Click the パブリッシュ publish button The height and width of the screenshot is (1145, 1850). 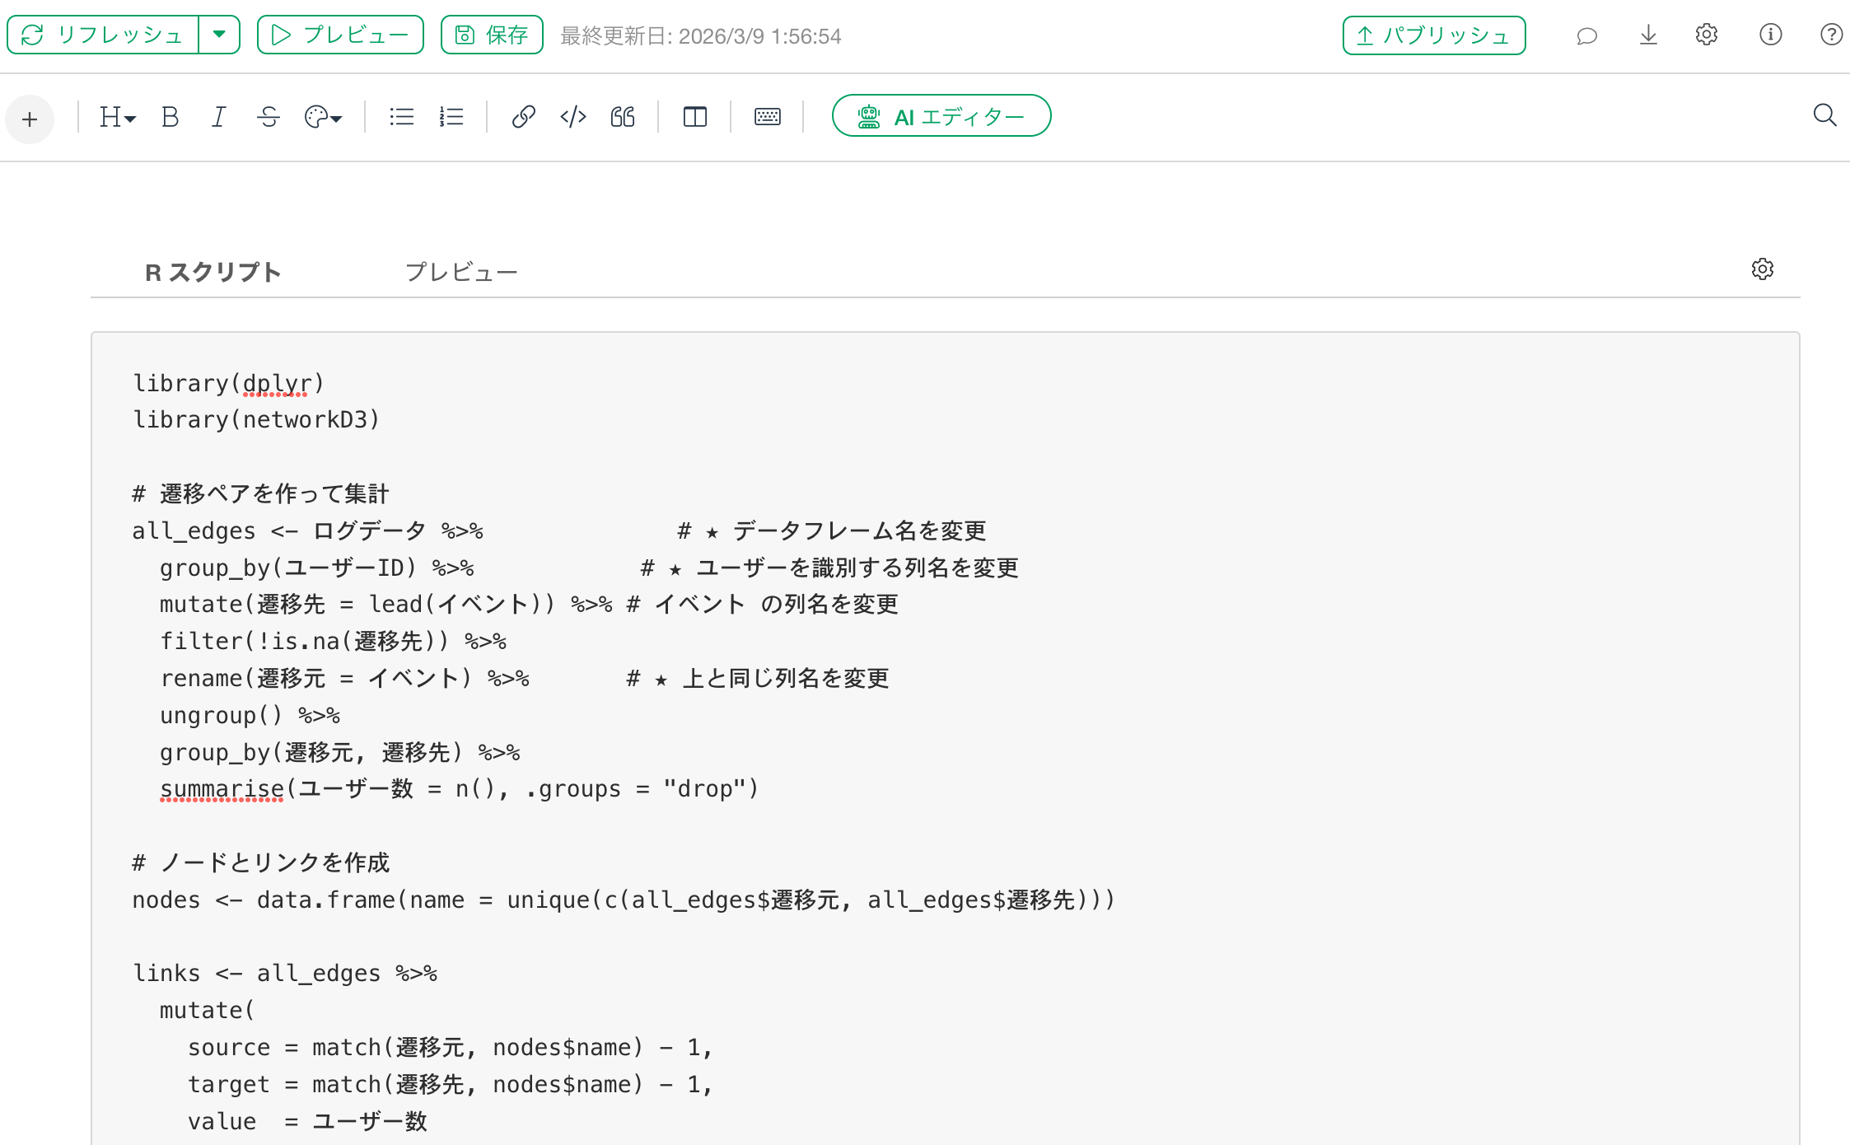[x=1433, y=35]
